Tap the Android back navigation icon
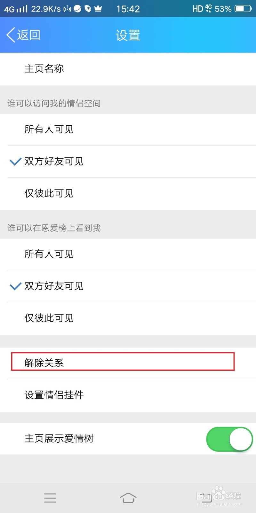 click(x=206, y=498)
